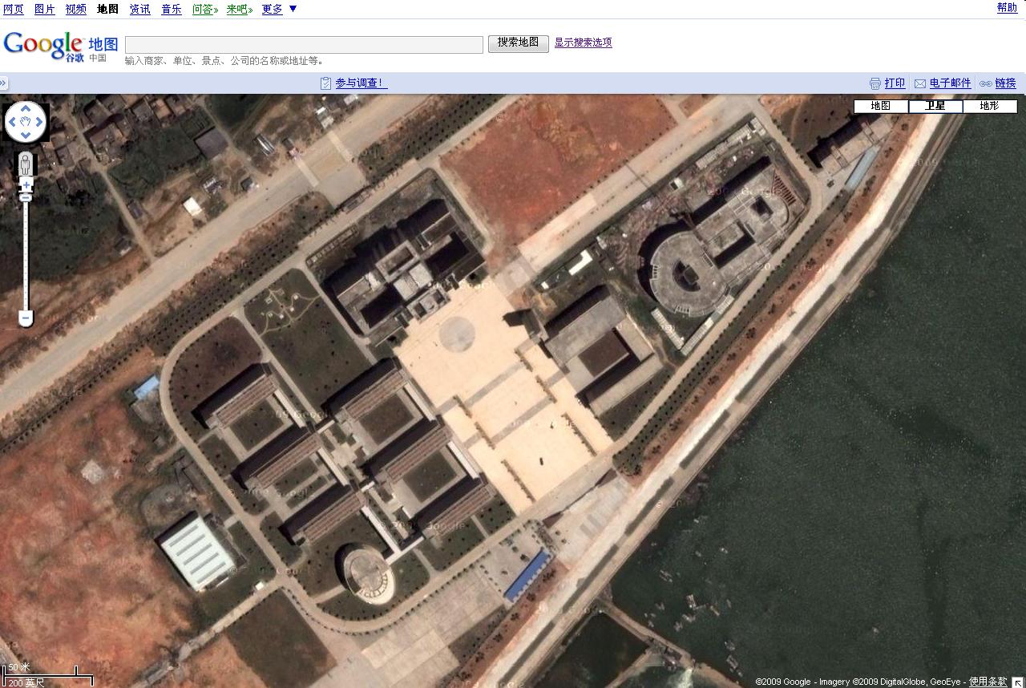Expand the 更多 dropdown in the top navigation

pos(293,9)
